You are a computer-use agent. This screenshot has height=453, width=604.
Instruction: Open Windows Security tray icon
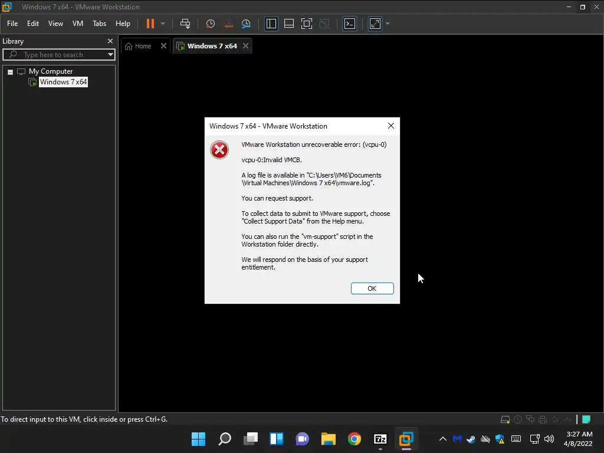[500, 439]
